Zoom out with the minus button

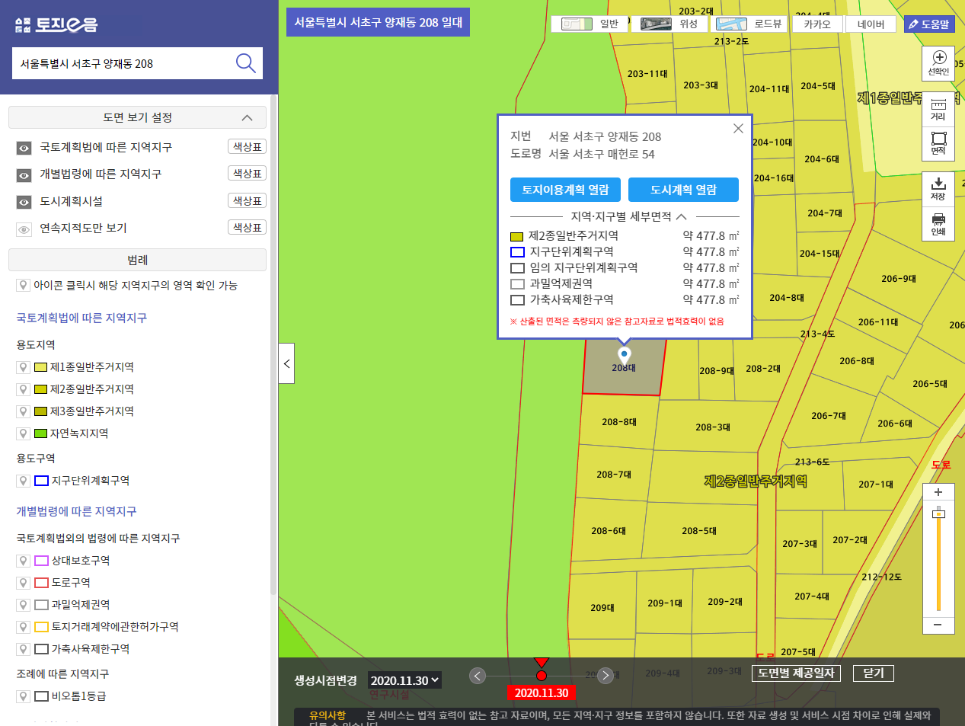click(938, 625)
